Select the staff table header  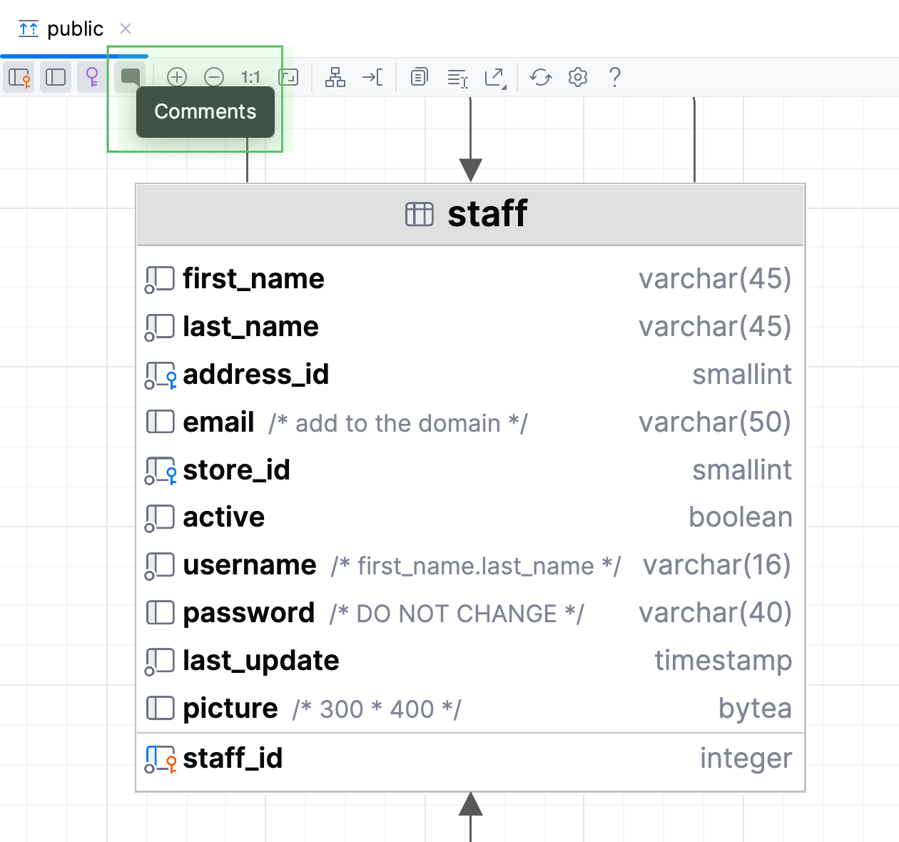click(x=469, y=213)
